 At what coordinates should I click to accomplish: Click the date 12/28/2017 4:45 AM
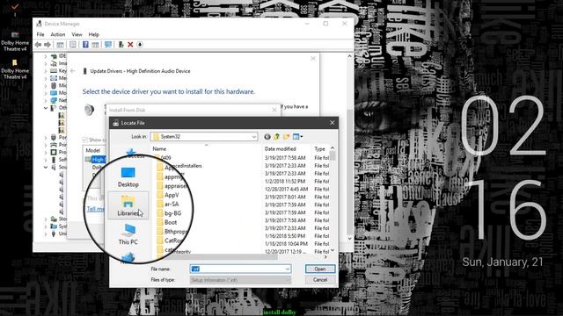tap(286, 190)
